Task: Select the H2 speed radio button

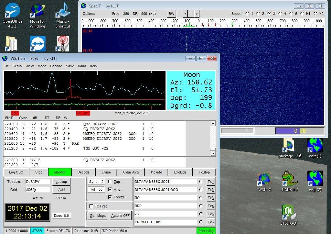Action: click(315, 14)
